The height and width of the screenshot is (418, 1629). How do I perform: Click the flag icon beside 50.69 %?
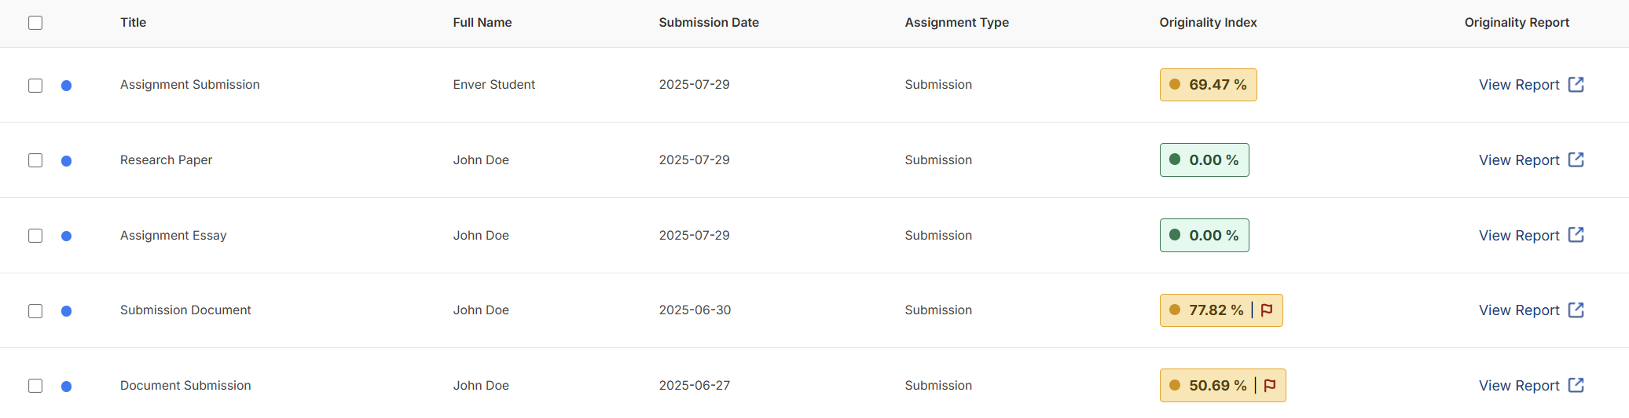coord(1269,385)
